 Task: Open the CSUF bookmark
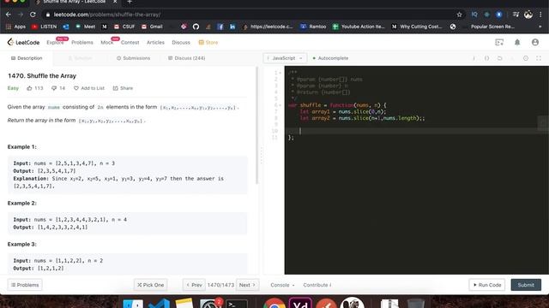point(124,27)
